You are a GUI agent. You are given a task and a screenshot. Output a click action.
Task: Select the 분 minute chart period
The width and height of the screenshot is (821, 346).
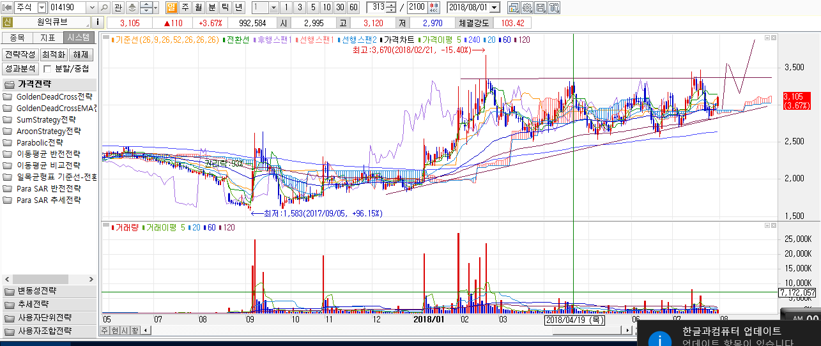point(211,8)
